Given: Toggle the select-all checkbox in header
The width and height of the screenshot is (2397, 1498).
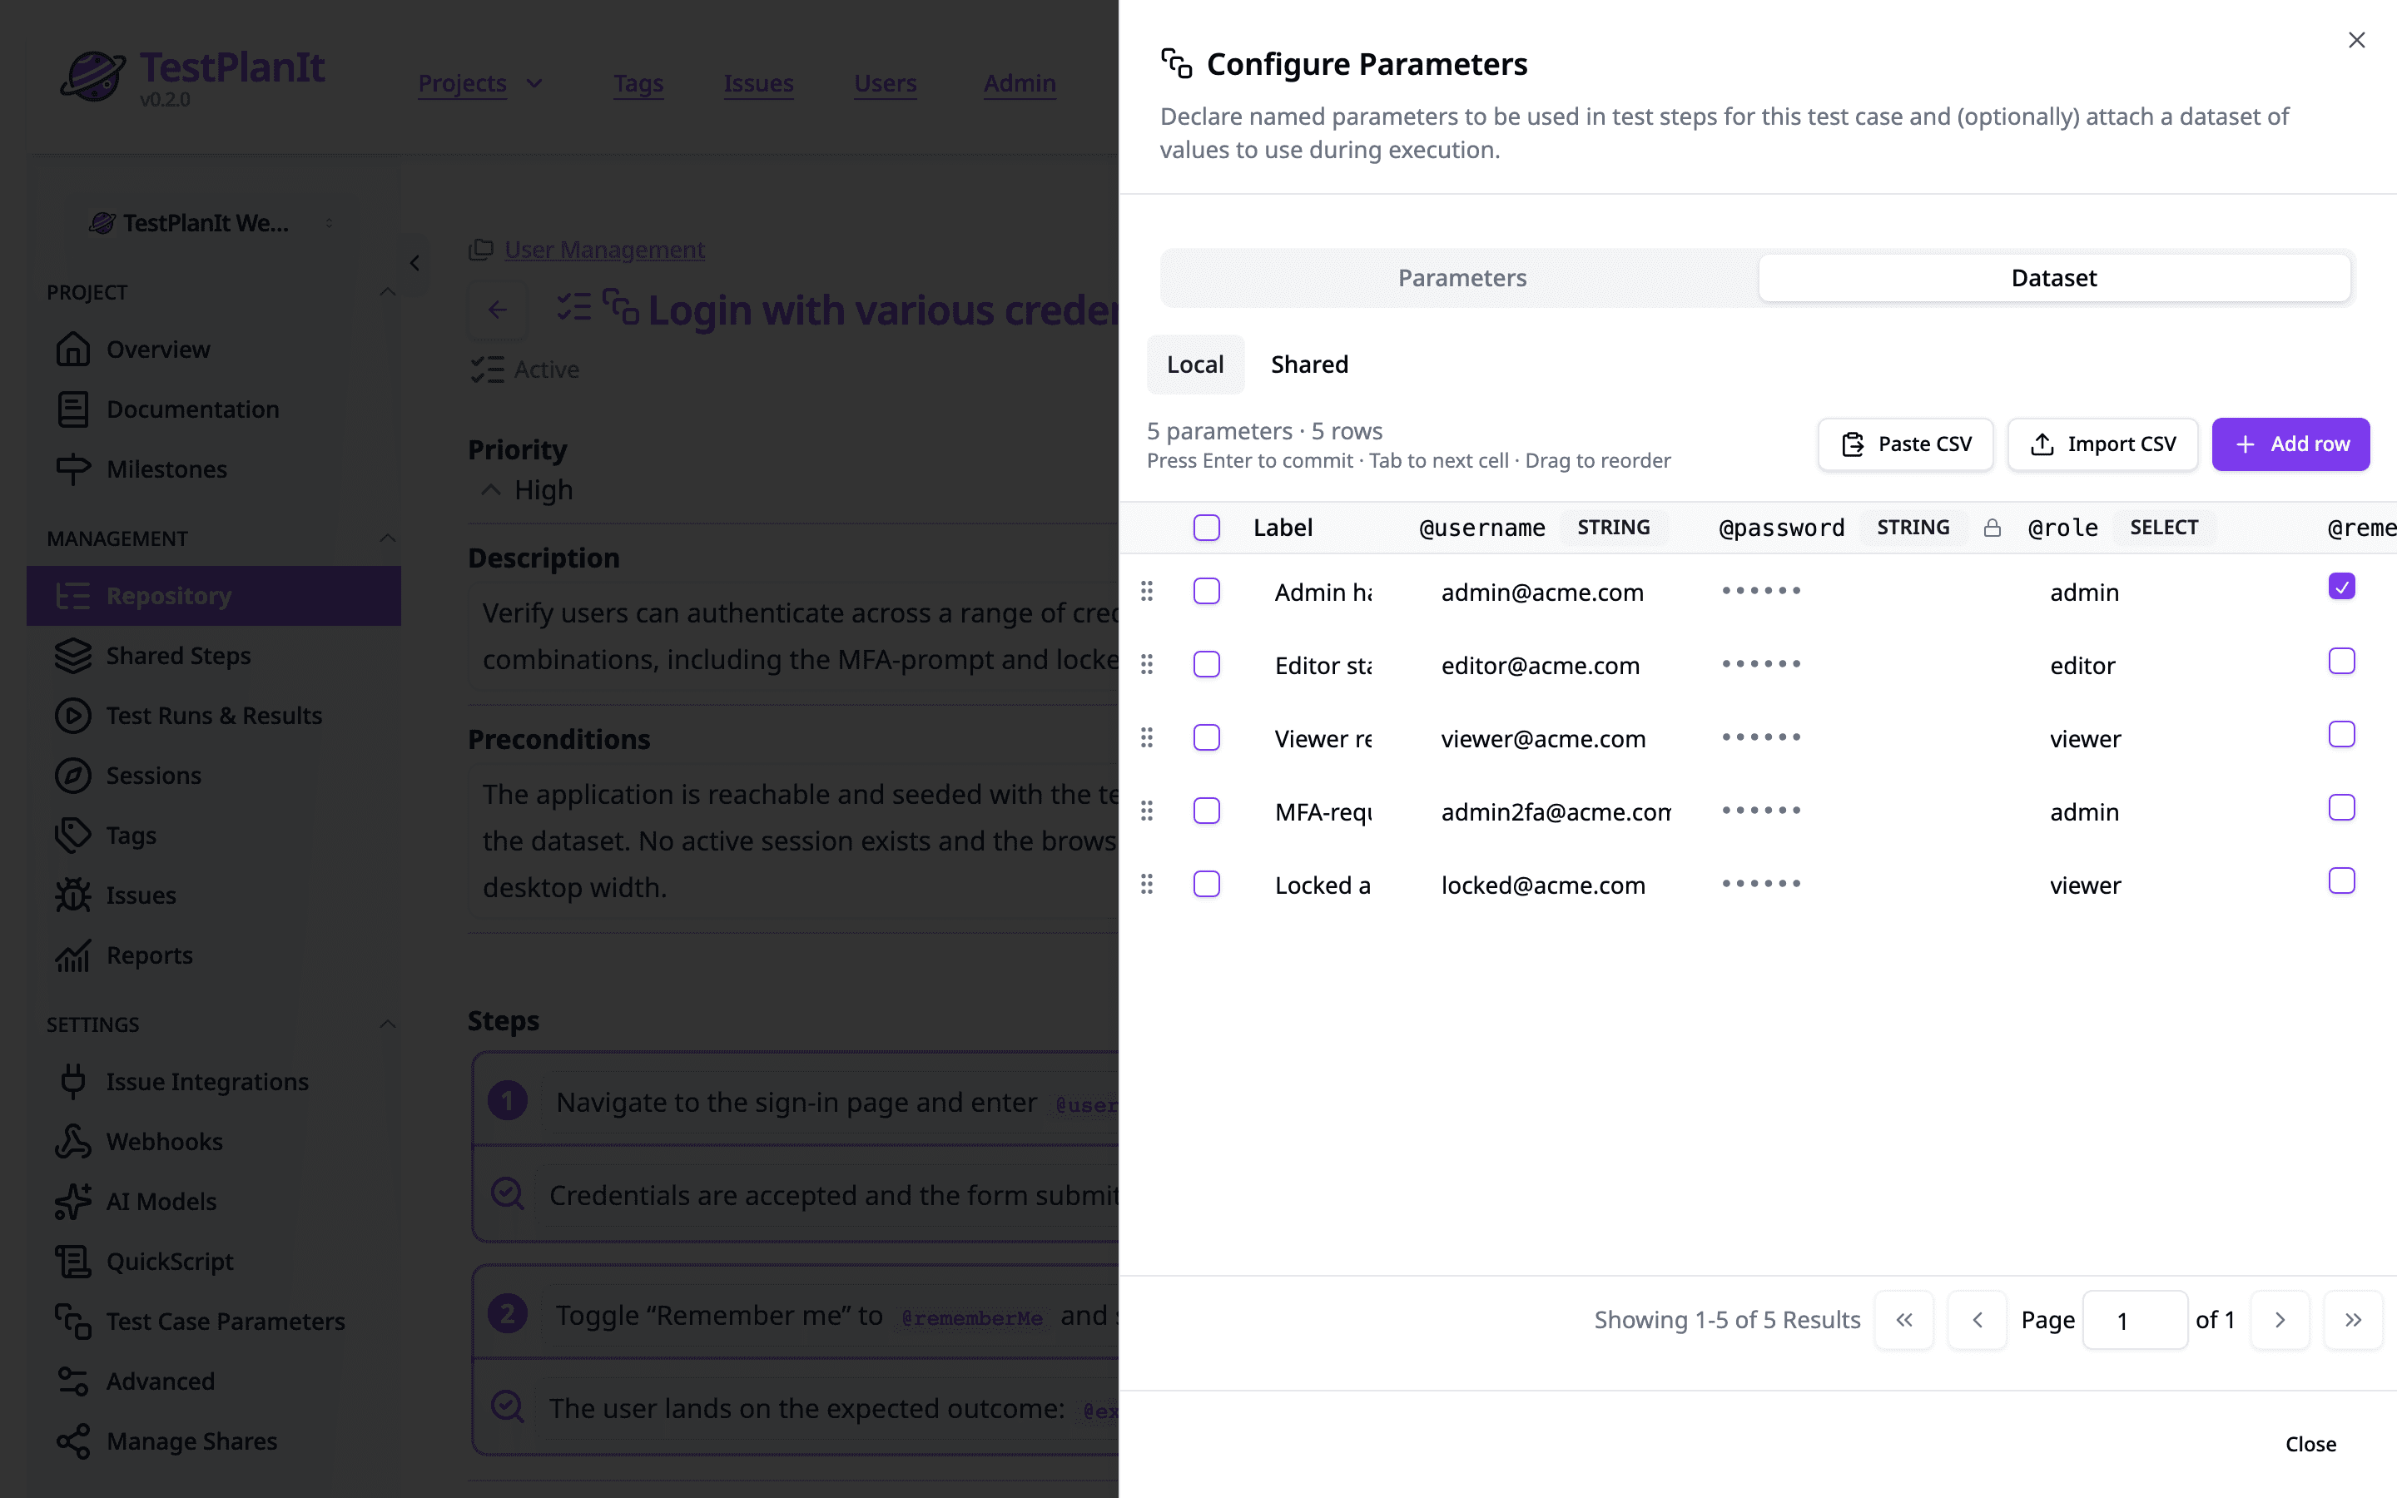Looking at the screenshot, I should coord(1207,528).
